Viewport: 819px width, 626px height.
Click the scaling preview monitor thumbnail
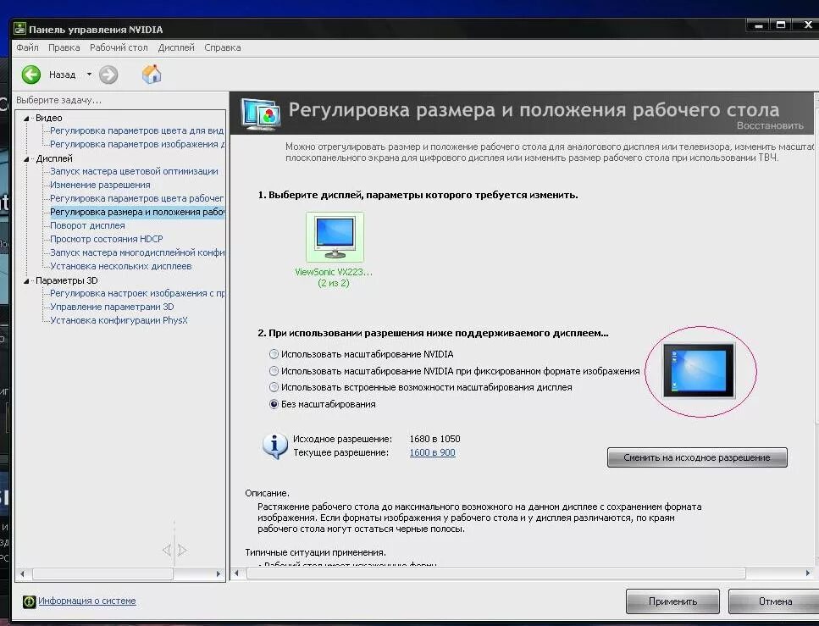tap(699, 370)
